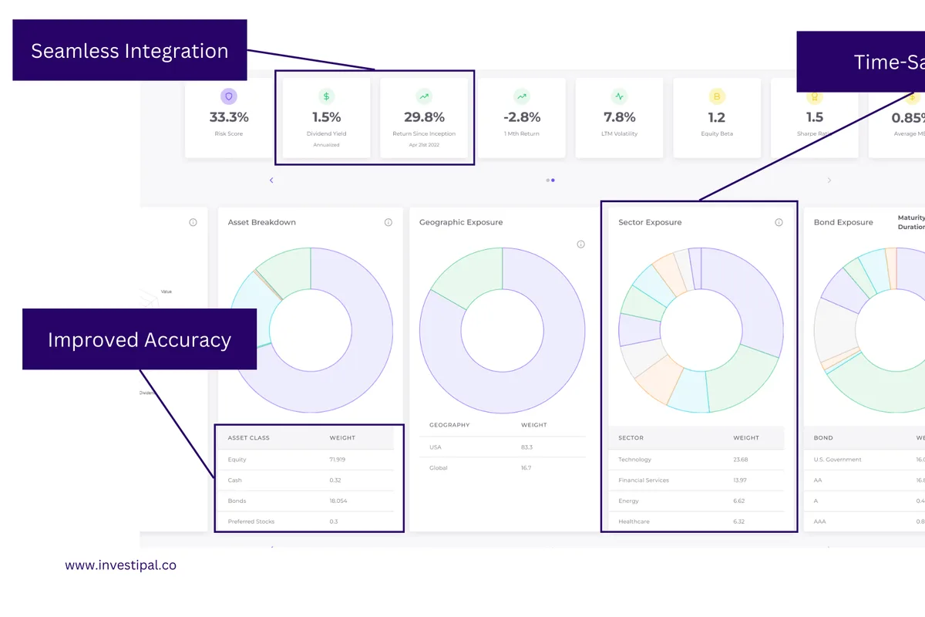Click the left chevron to see previous metrics

(271, 180)
